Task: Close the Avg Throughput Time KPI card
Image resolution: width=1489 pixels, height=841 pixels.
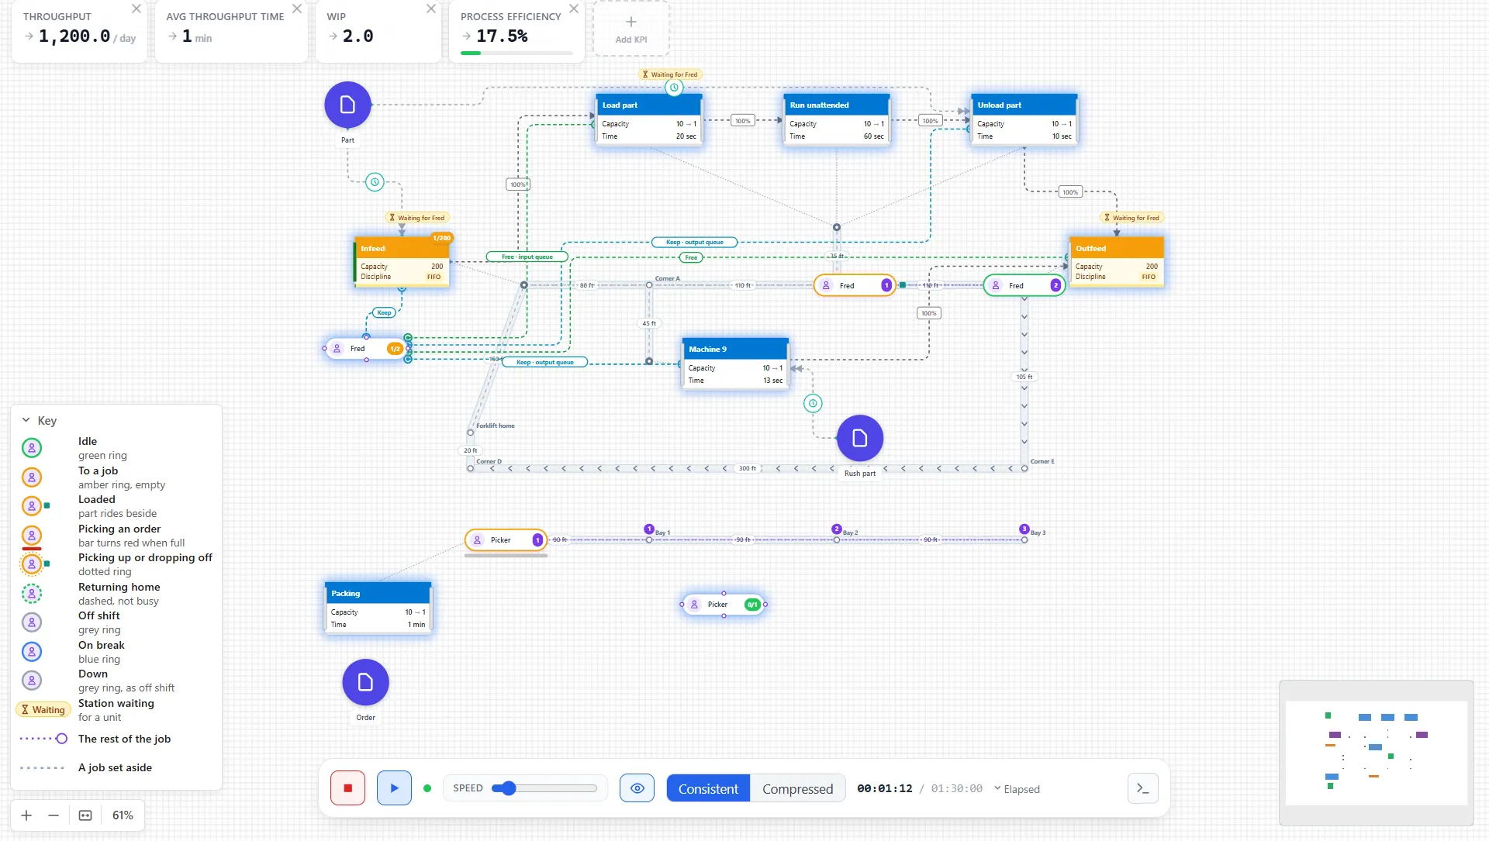Action: coord(297,9)
